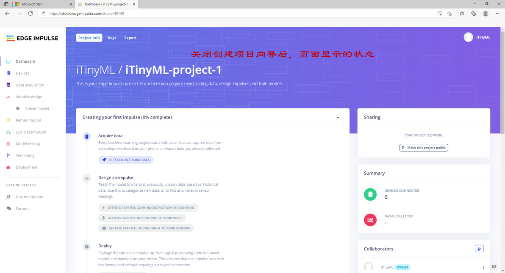
Task: Open Getting Started: Continuous Motion Recognition
Action: point(148,208)
